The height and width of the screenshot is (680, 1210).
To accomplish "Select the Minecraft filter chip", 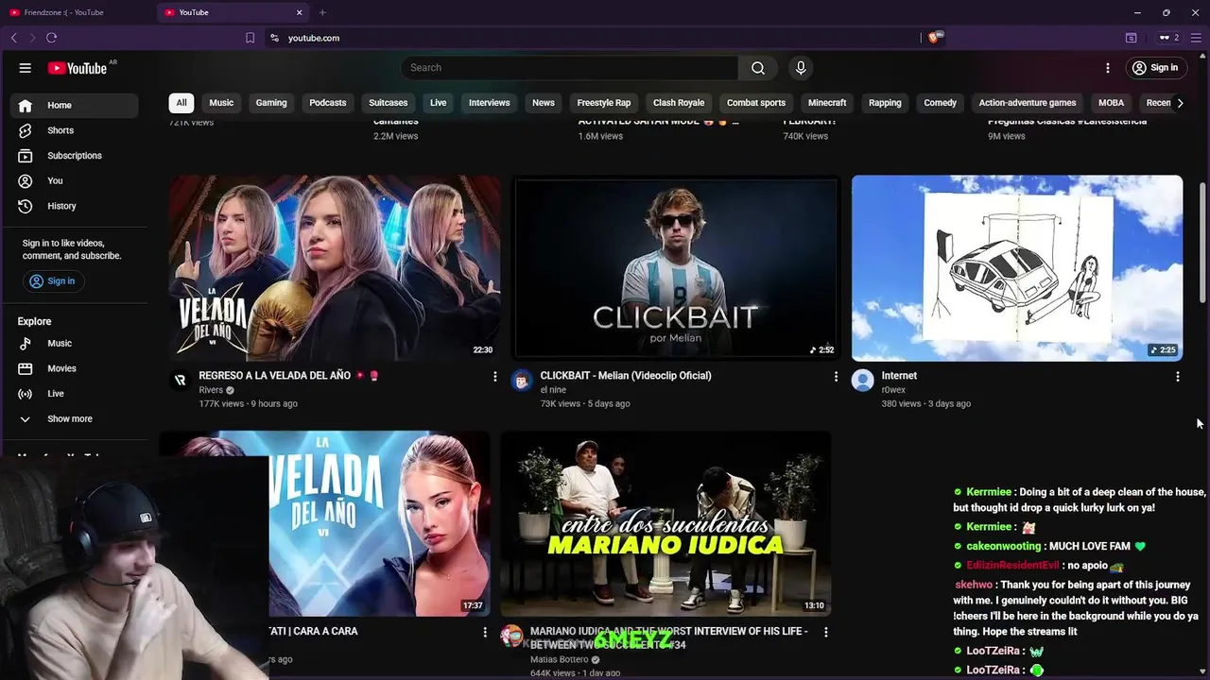I will click(x=827, y=103).
